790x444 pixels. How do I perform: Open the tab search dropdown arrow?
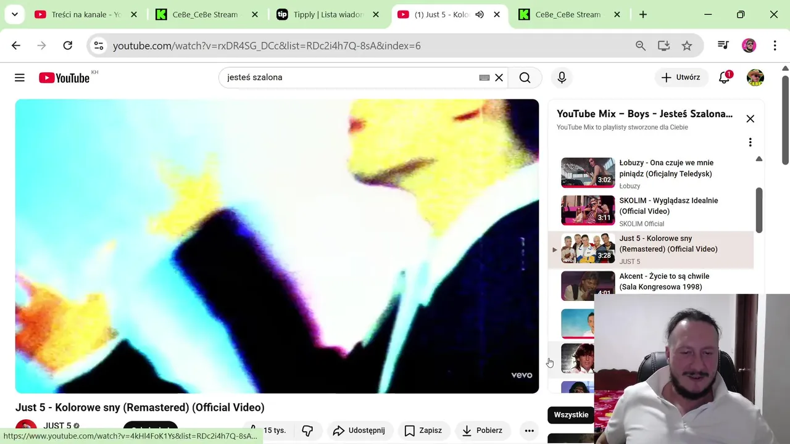click(14, 14)
